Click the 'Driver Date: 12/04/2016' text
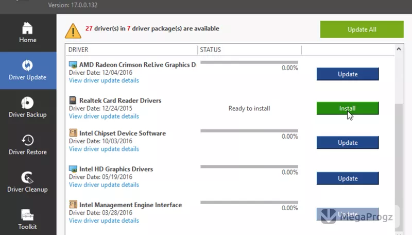Viewport: 412px width, 235px height. click(100, 73)
